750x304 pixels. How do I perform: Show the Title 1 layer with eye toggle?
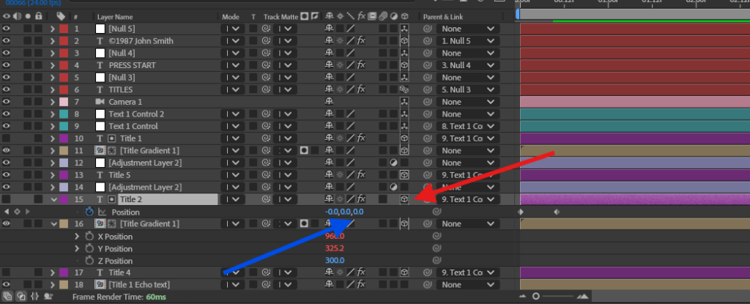(x=6, y=138)
